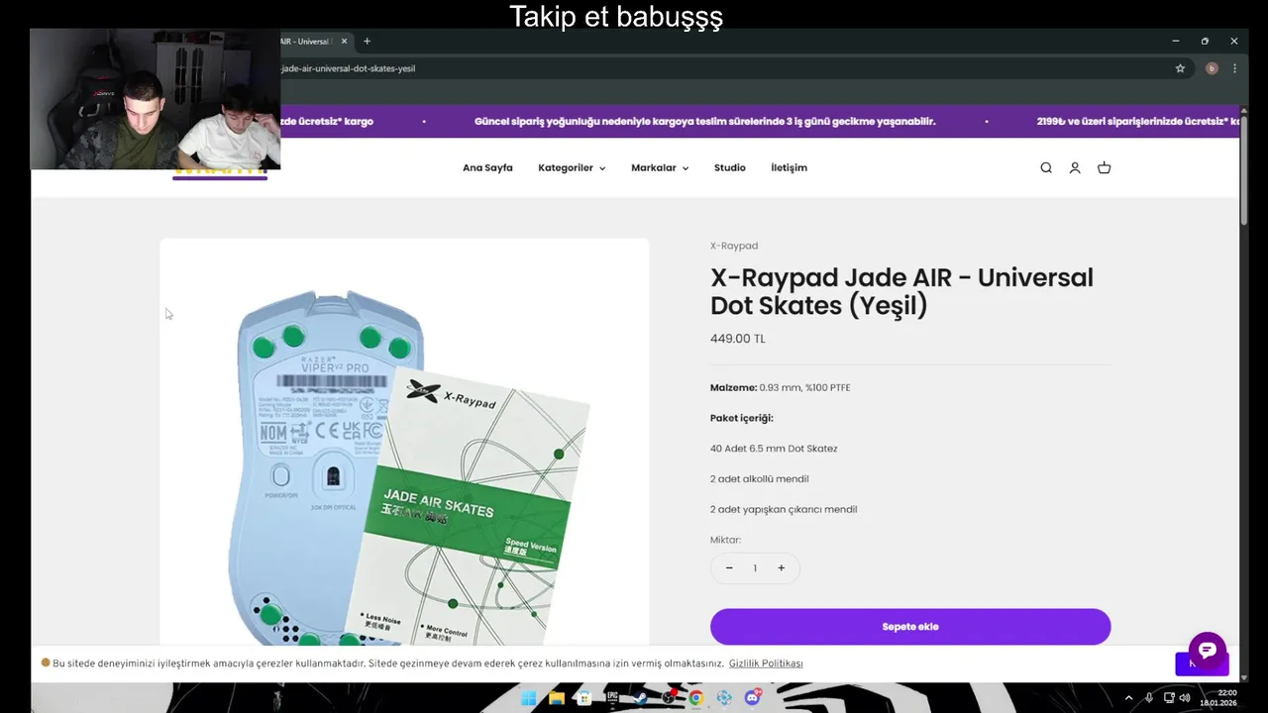Image resolution: width=1268 pixels, height=713 pixels.
Task: Click the browser restore-down button
Action: 1205,41
